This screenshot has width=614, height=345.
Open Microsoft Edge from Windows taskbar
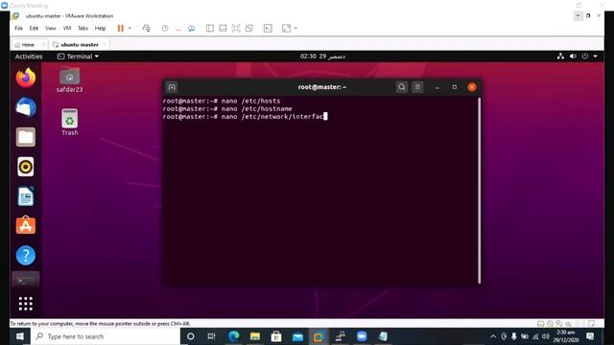pyautogui.click(x=234, y=336)
